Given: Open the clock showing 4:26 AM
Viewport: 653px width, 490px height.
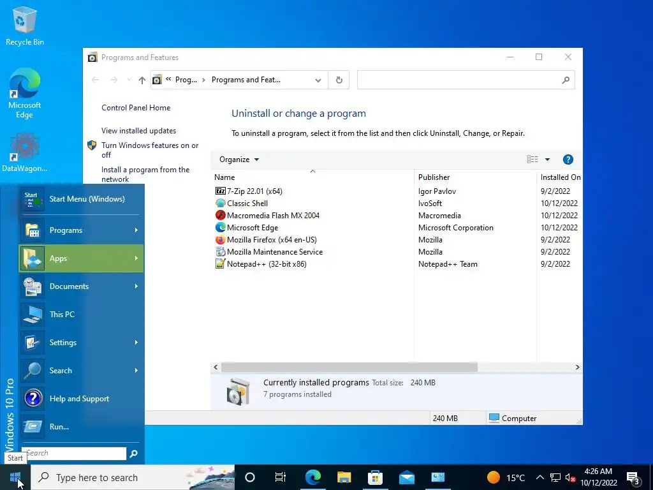Looking at the screenshot, I should (x=598, y=477).
